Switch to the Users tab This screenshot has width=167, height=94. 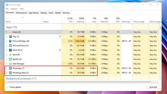[51, 13]
